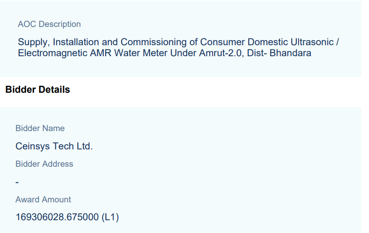Click the Bidder Name field label

[x=40, y=128]
